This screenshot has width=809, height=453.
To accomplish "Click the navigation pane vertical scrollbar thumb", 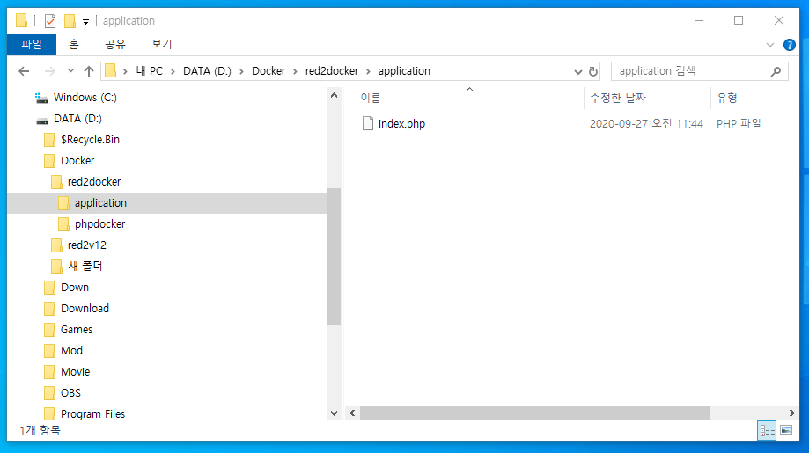I will pos(334,257).
